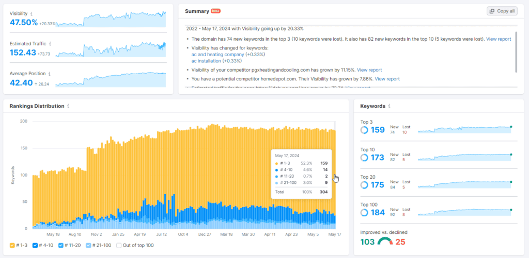Click the info icon next to Visibility
The height and width of the screenshot is (258, 529).
click(32, 14)
